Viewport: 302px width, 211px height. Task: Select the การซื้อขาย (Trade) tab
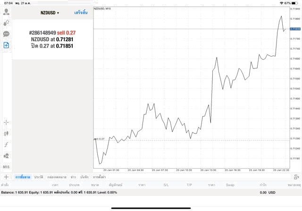(23, 177)
